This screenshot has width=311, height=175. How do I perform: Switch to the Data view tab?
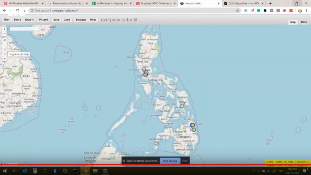(304, 22)
